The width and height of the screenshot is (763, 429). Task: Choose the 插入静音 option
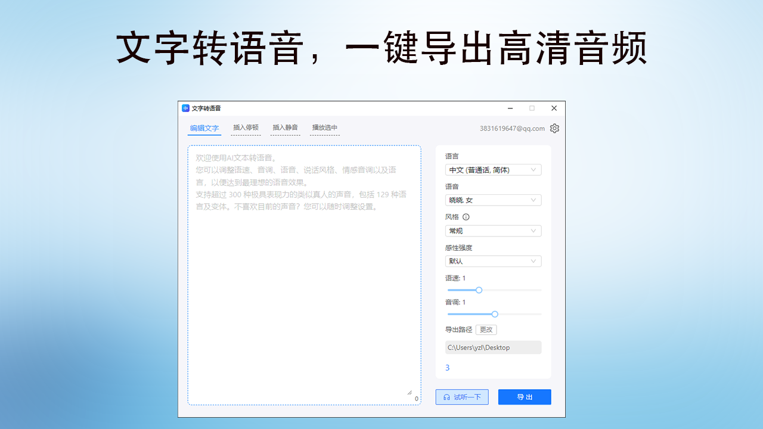(x=285, y=128)
